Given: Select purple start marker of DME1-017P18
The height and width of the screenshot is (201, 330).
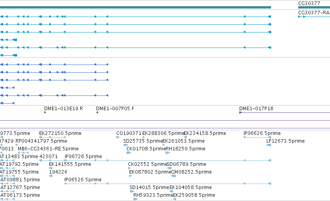Looking at the screenshot, I should (240, 112).
